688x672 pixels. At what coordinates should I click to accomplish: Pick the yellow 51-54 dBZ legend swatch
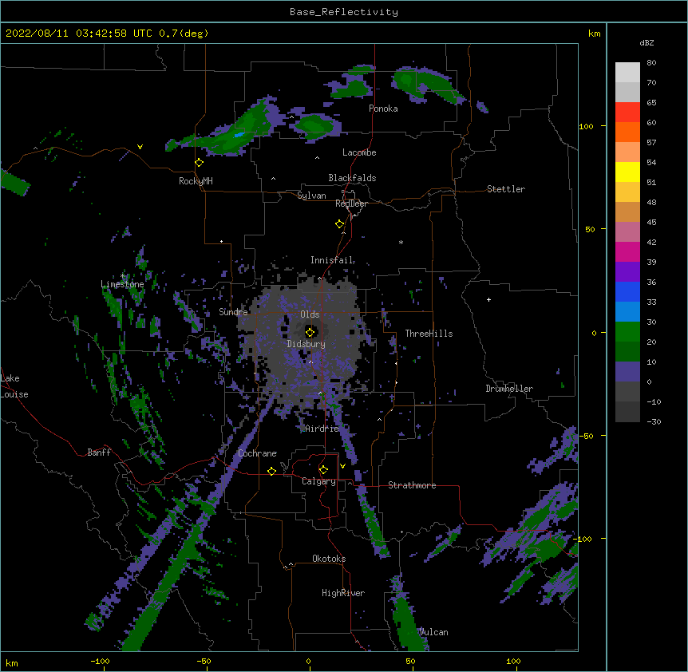pyautogui.click(x=627, y=172)
